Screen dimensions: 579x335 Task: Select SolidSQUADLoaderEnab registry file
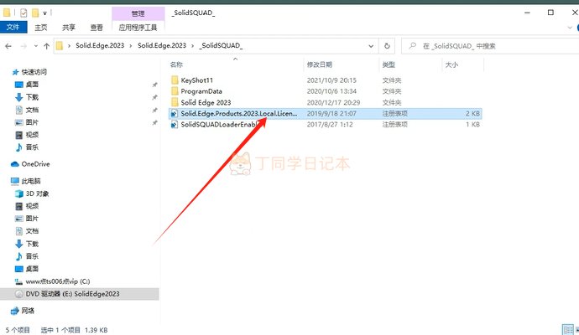pos(218,124)
